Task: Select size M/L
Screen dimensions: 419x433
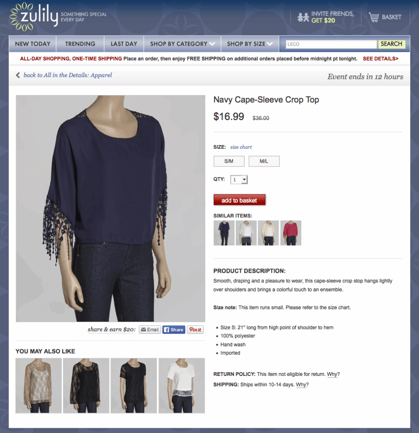Action: [x=264, y=161]
